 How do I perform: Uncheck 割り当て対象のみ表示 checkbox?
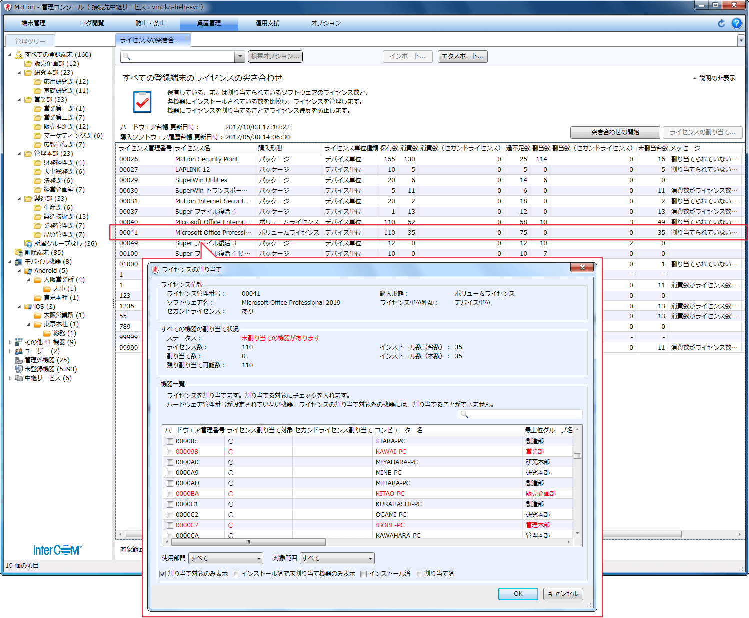click(x=163, y=574)
